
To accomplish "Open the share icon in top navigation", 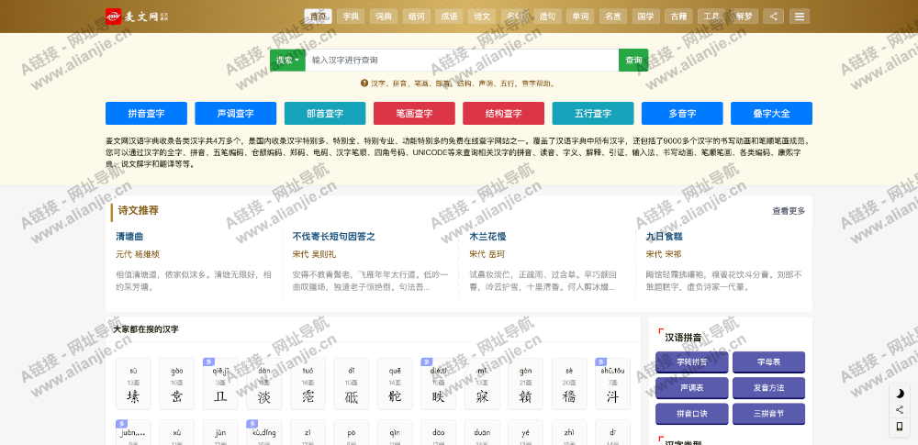I will (773, 17).
